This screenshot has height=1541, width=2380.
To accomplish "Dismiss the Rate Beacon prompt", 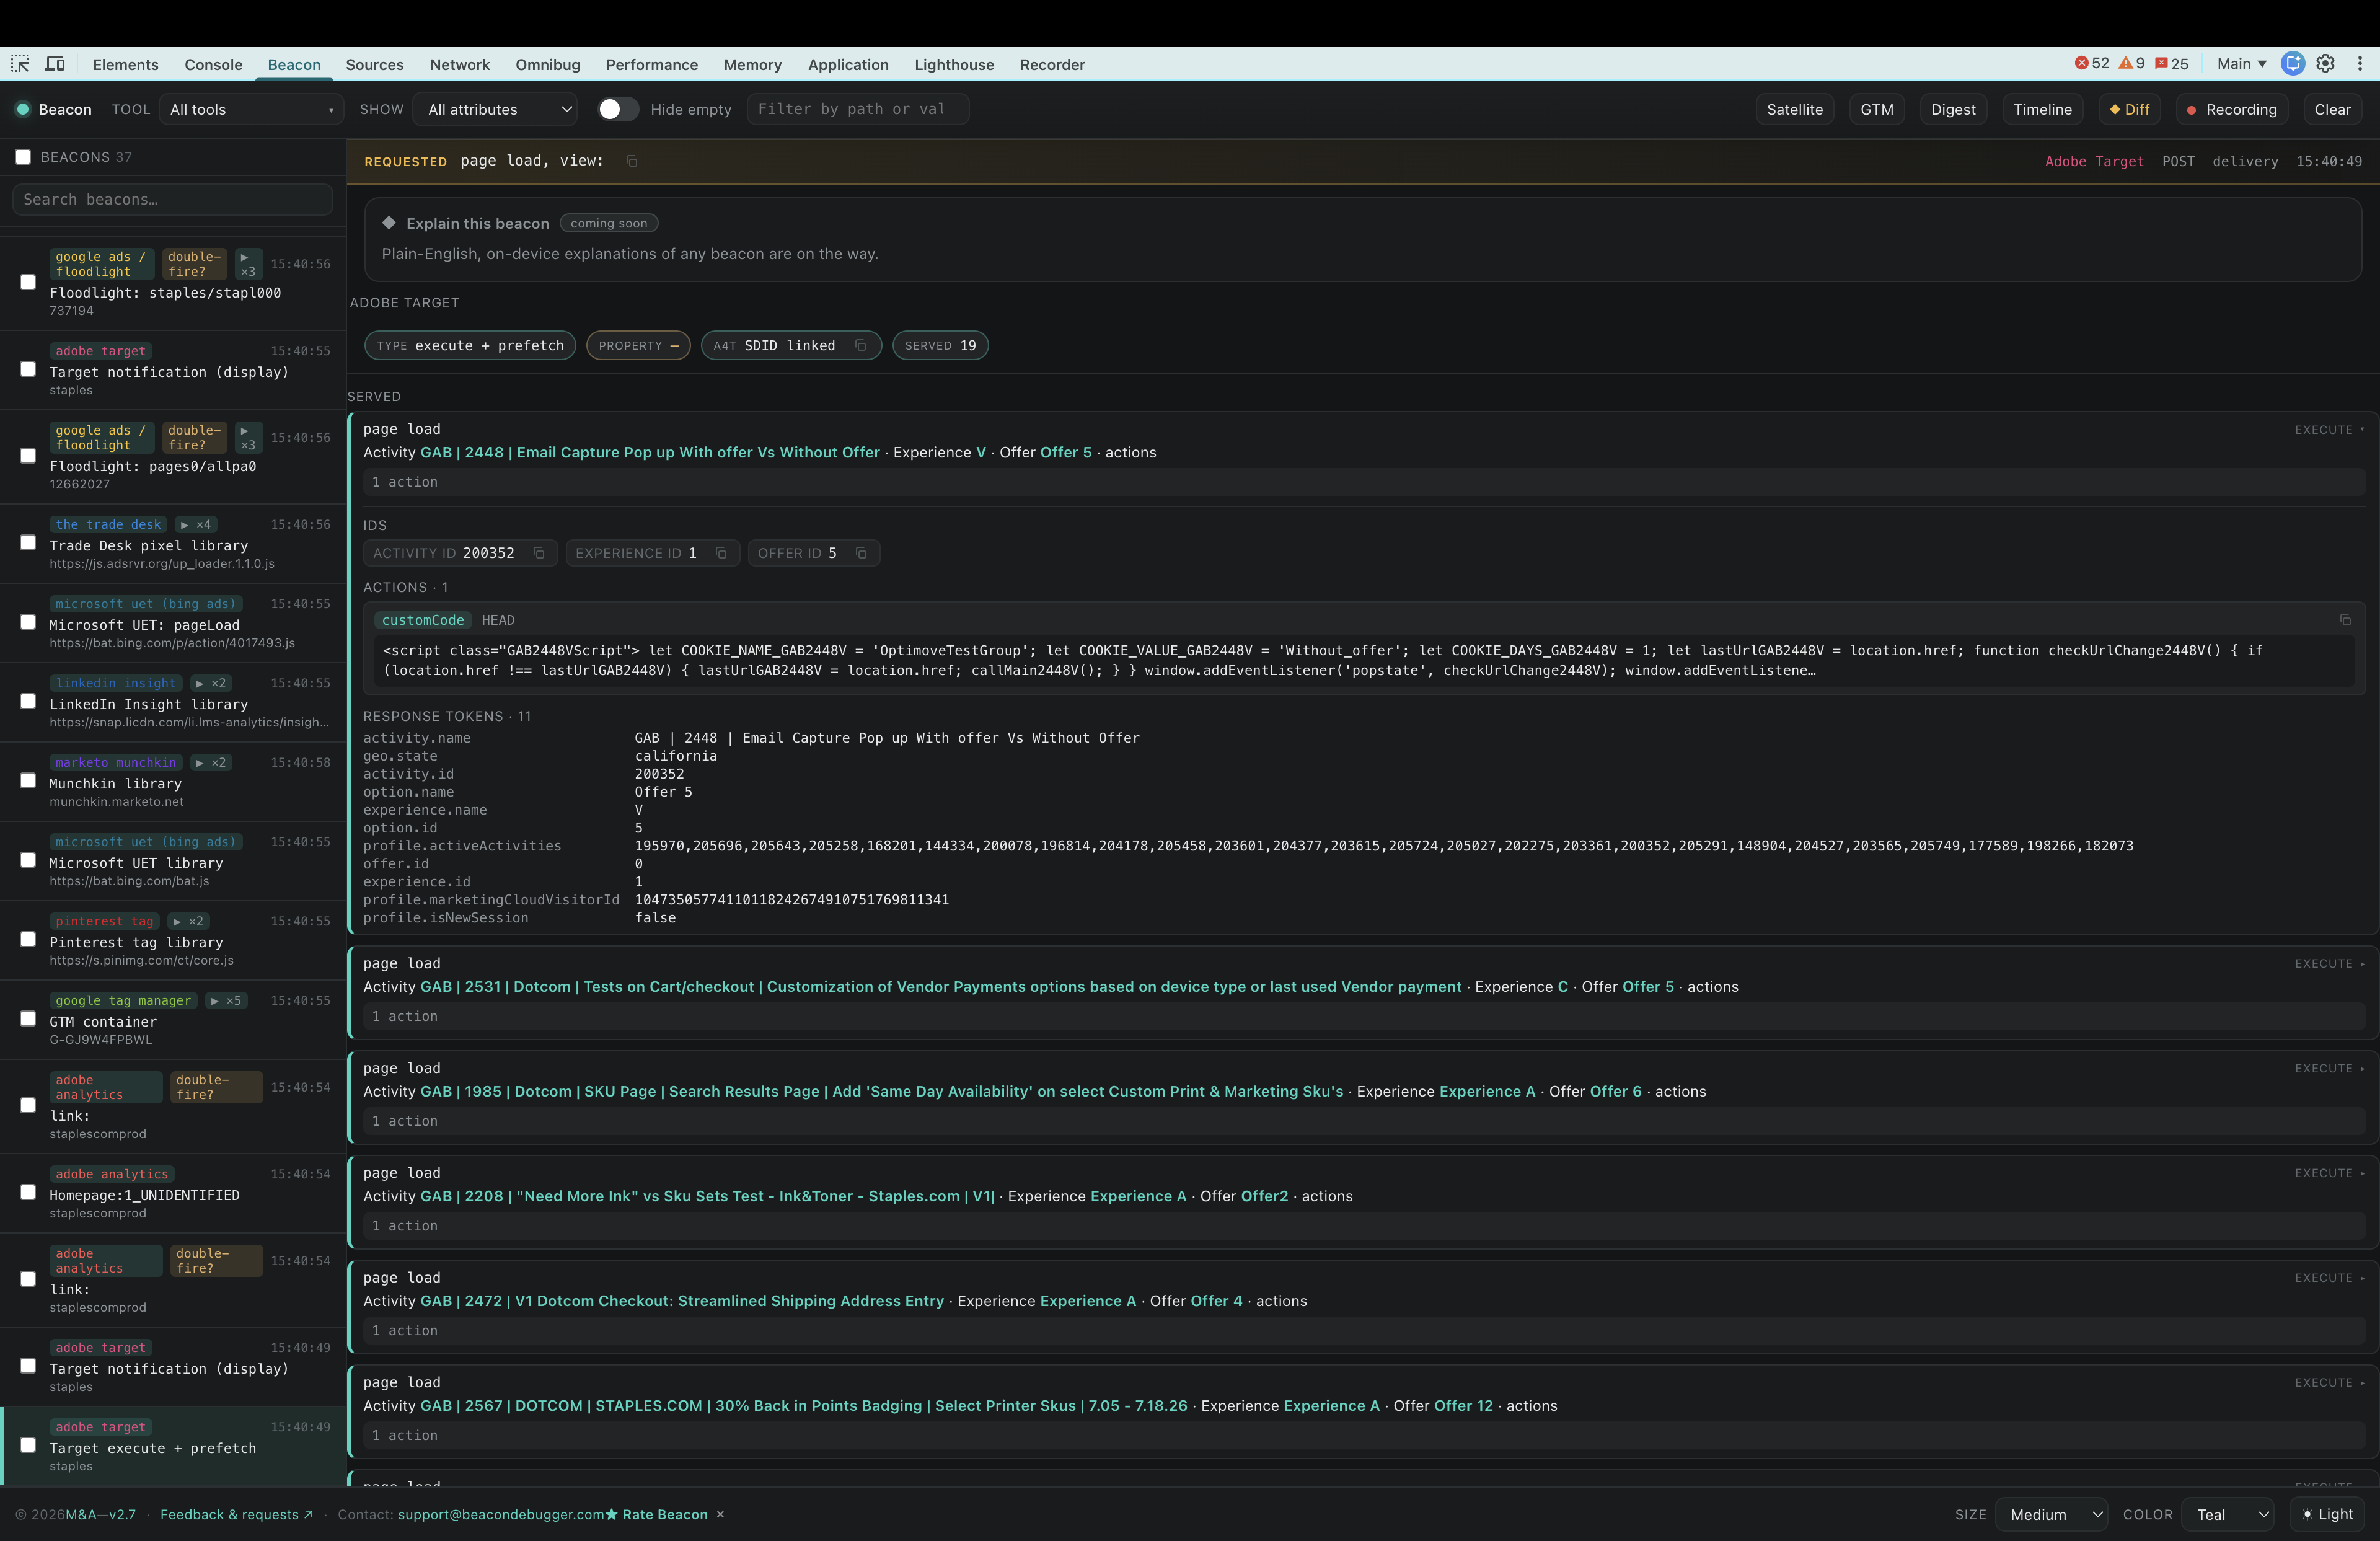I will [x=720, y=1514].
